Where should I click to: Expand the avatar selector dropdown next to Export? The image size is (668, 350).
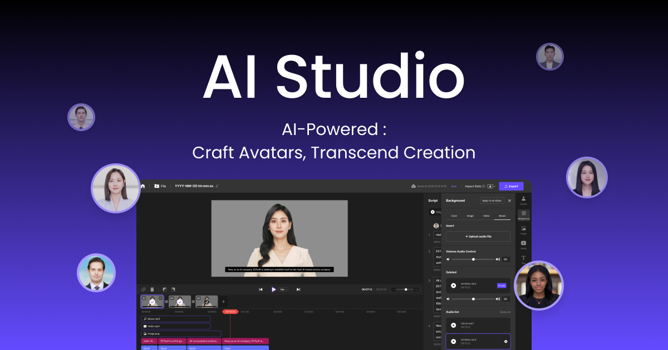pyautogui.click(x=490, y=186)
